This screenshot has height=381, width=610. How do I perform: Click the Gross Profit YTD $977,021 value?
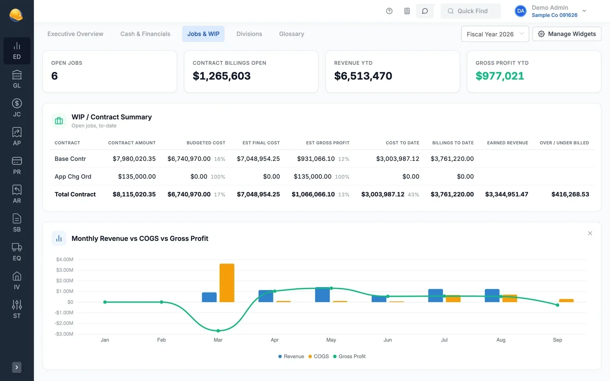point(500,76)
